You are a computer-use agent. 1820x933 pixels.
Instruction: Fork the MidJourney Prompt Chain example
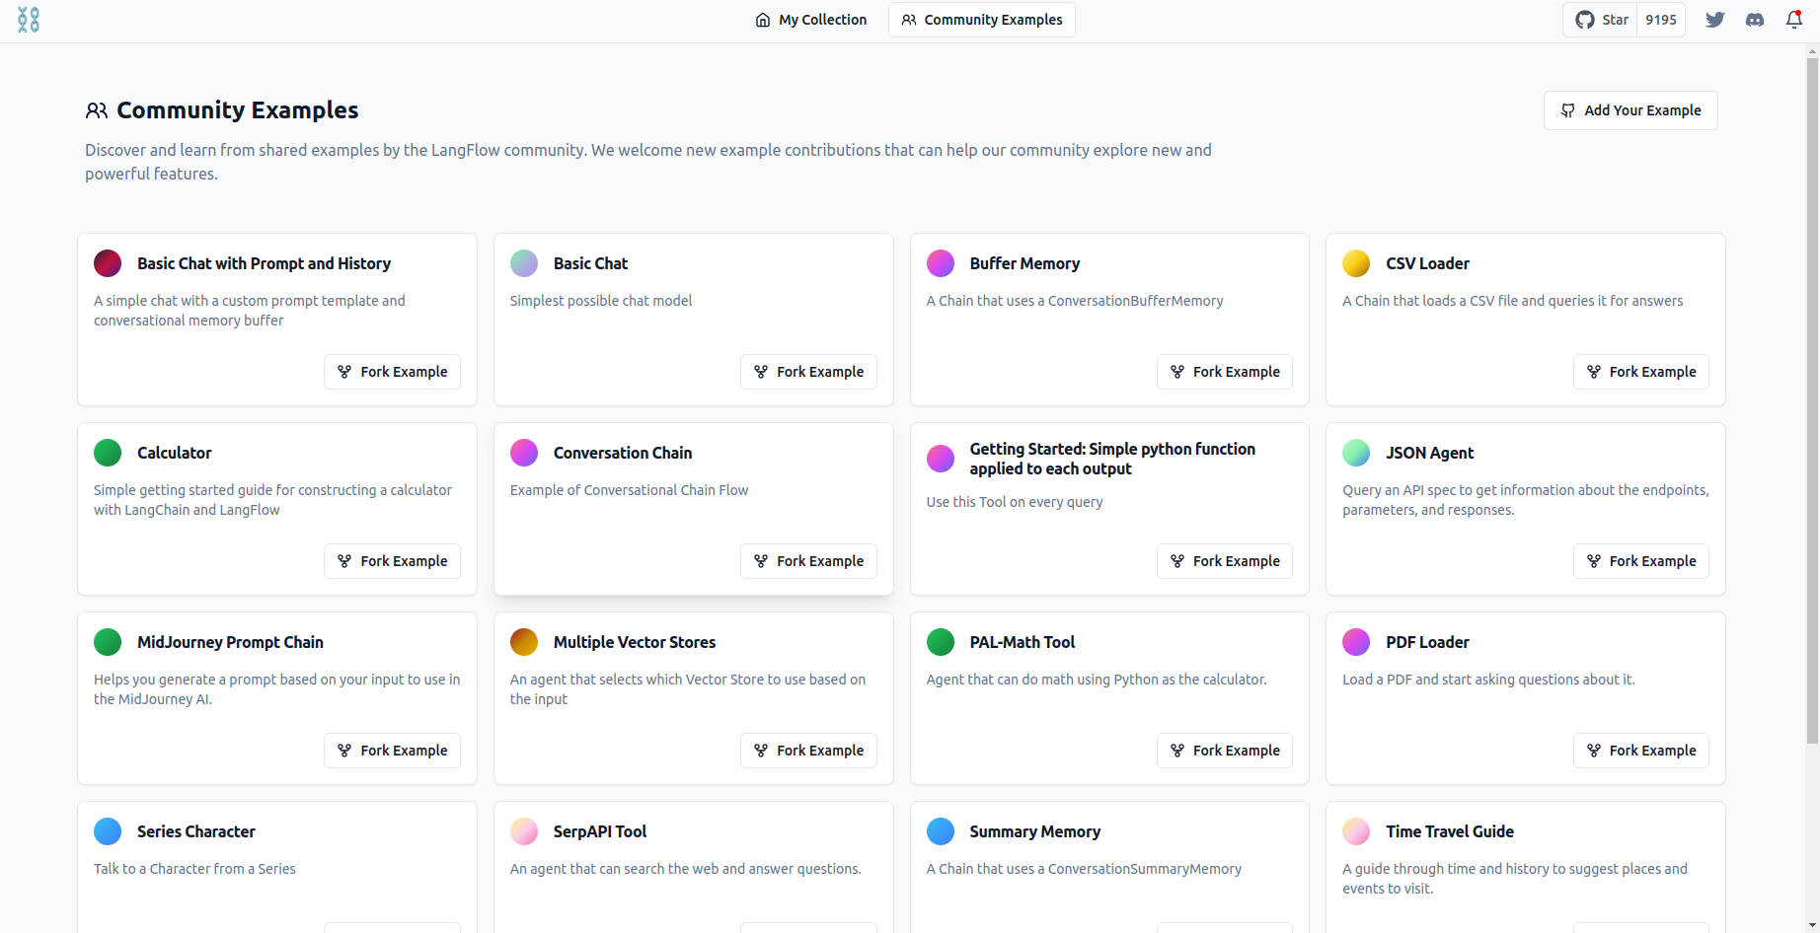pyautogui.click(x=392, y=751)
